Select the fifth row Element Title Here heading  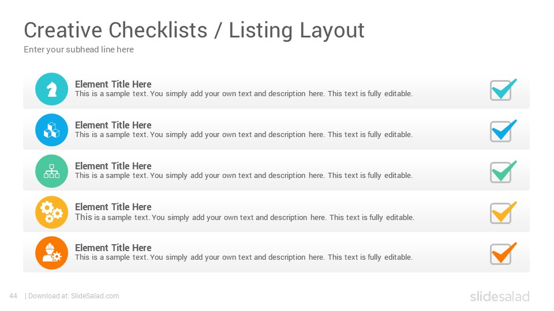(x=113, y=248)
